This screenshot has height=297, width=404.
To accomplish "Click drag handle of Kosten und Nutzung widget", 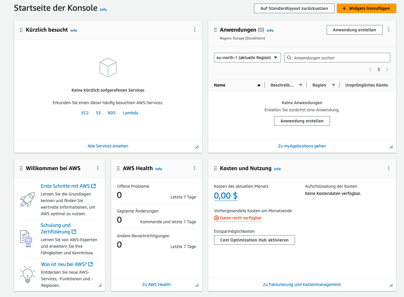I will (215, 168).
